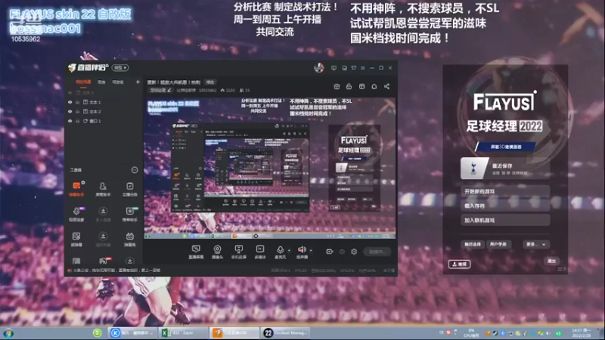Expand the microphone options arrow

coord(289,250)
